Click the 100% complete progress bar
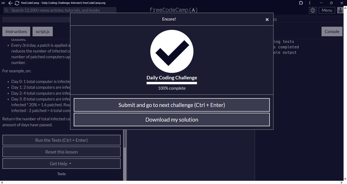The width and height of the screenshot is (347, 184). point(171,83)
